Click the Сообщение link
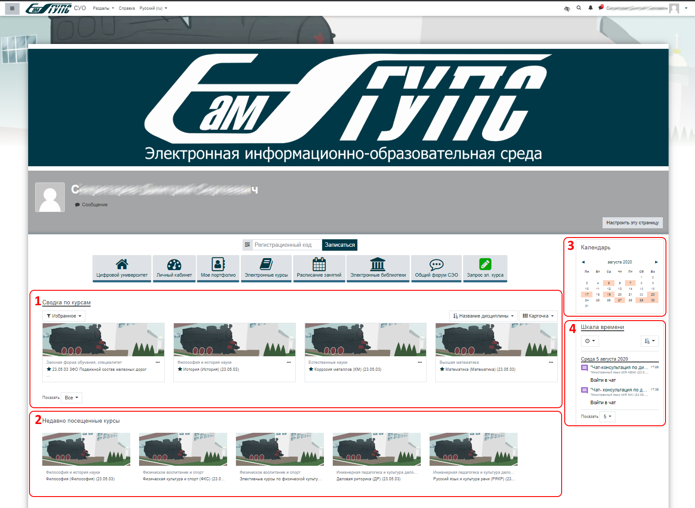Screen dimensions: 695x508 point(92,205)
